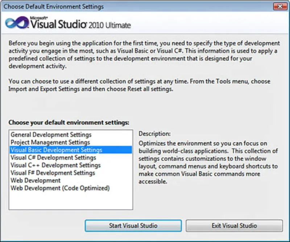Select Visual Basic Development Settings
290x242 pixels.
(x=71, y=150)
